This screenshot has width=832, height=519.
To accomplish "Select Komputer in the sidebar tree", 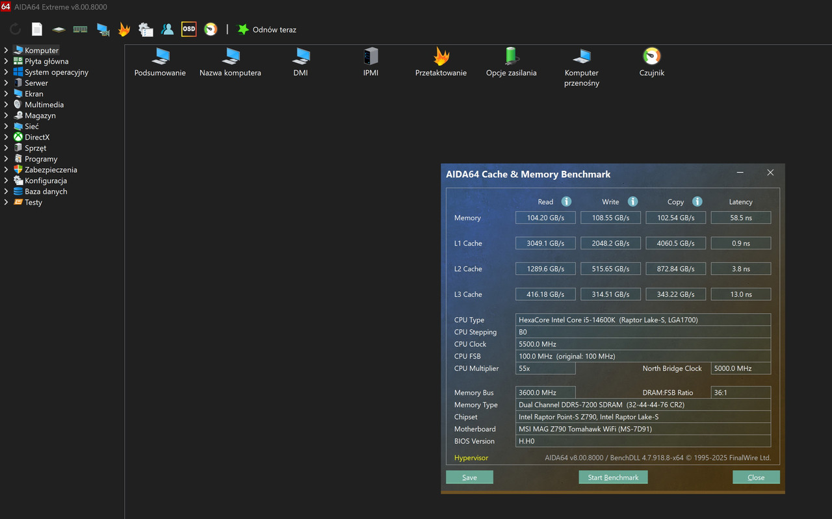I will tap(42, 50).
